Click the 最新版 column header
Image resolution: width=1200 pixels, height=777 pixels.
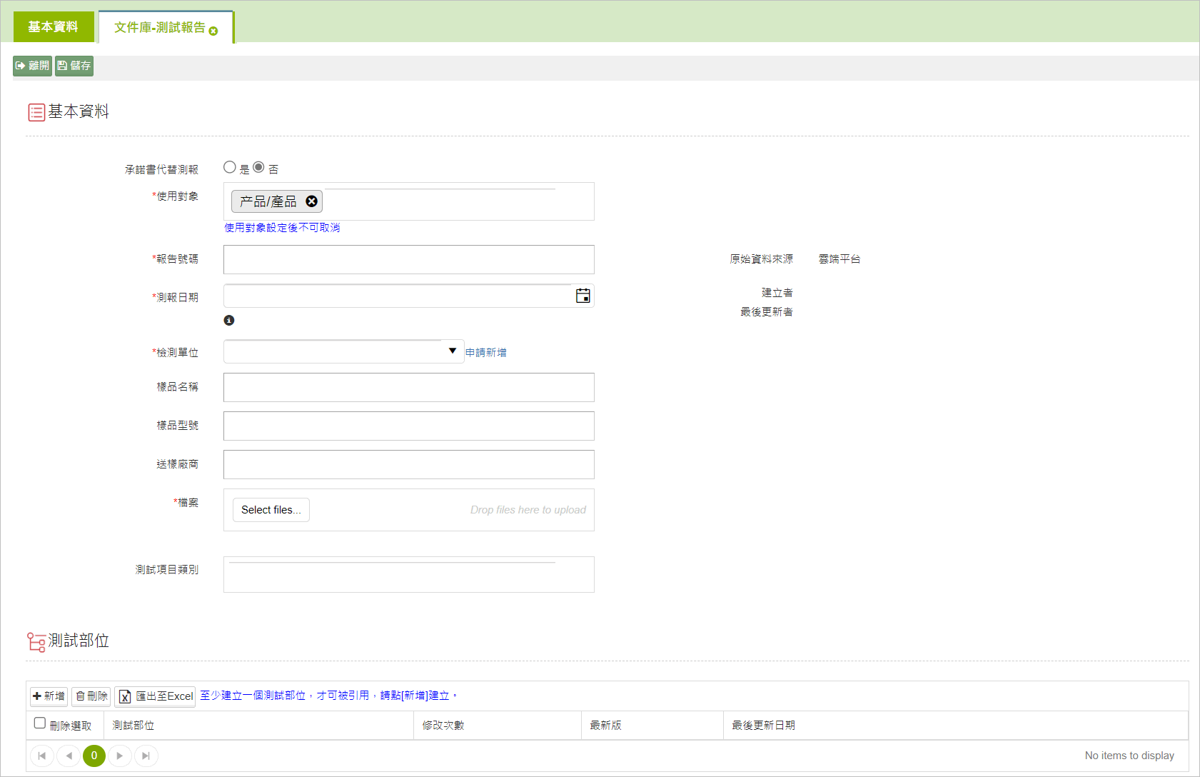coord(652,726)
